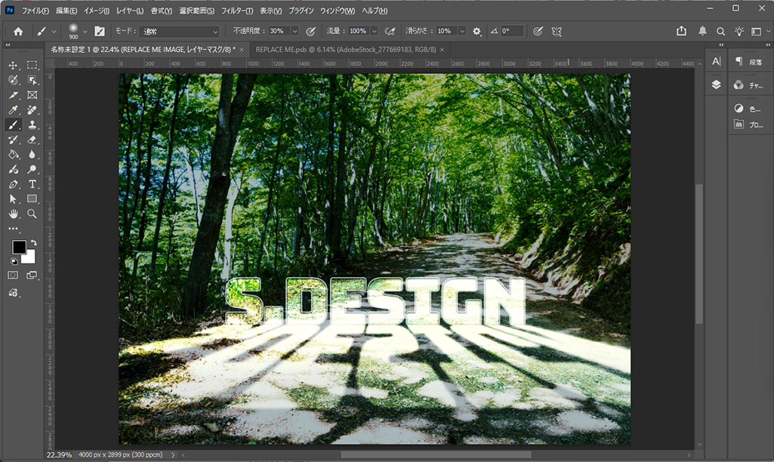Open the Layers panel icon
The image size is (774, 462).
point(716,85)
